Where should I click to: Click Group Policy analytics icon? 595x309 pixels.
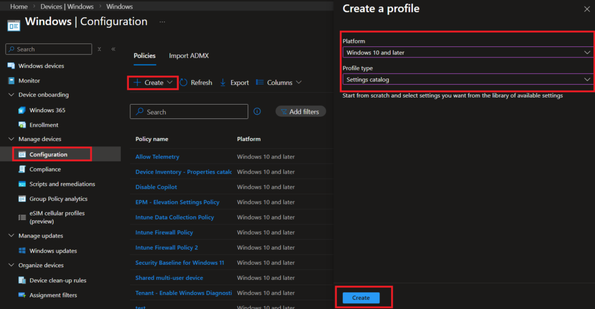coord(22,199)
